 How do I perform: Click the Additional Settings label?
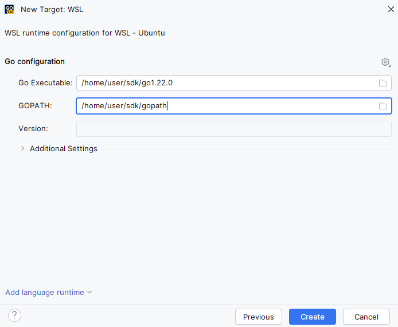(x=64, y=149)
